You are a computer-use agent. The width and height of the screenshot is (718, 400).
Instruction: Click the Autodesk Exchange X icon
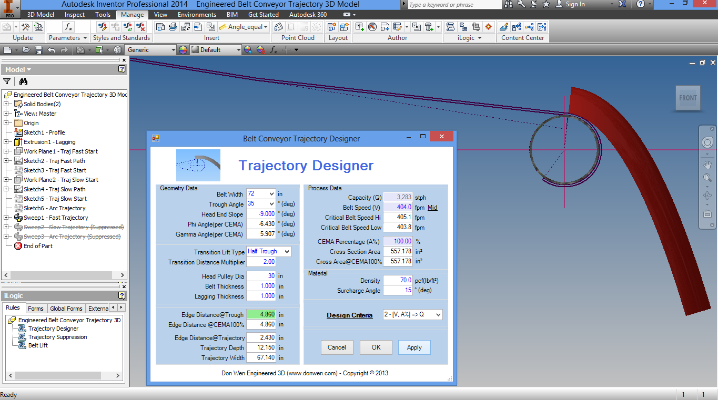(623, 4)
